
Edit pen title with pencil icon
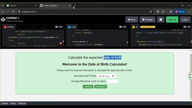point(18,18)
